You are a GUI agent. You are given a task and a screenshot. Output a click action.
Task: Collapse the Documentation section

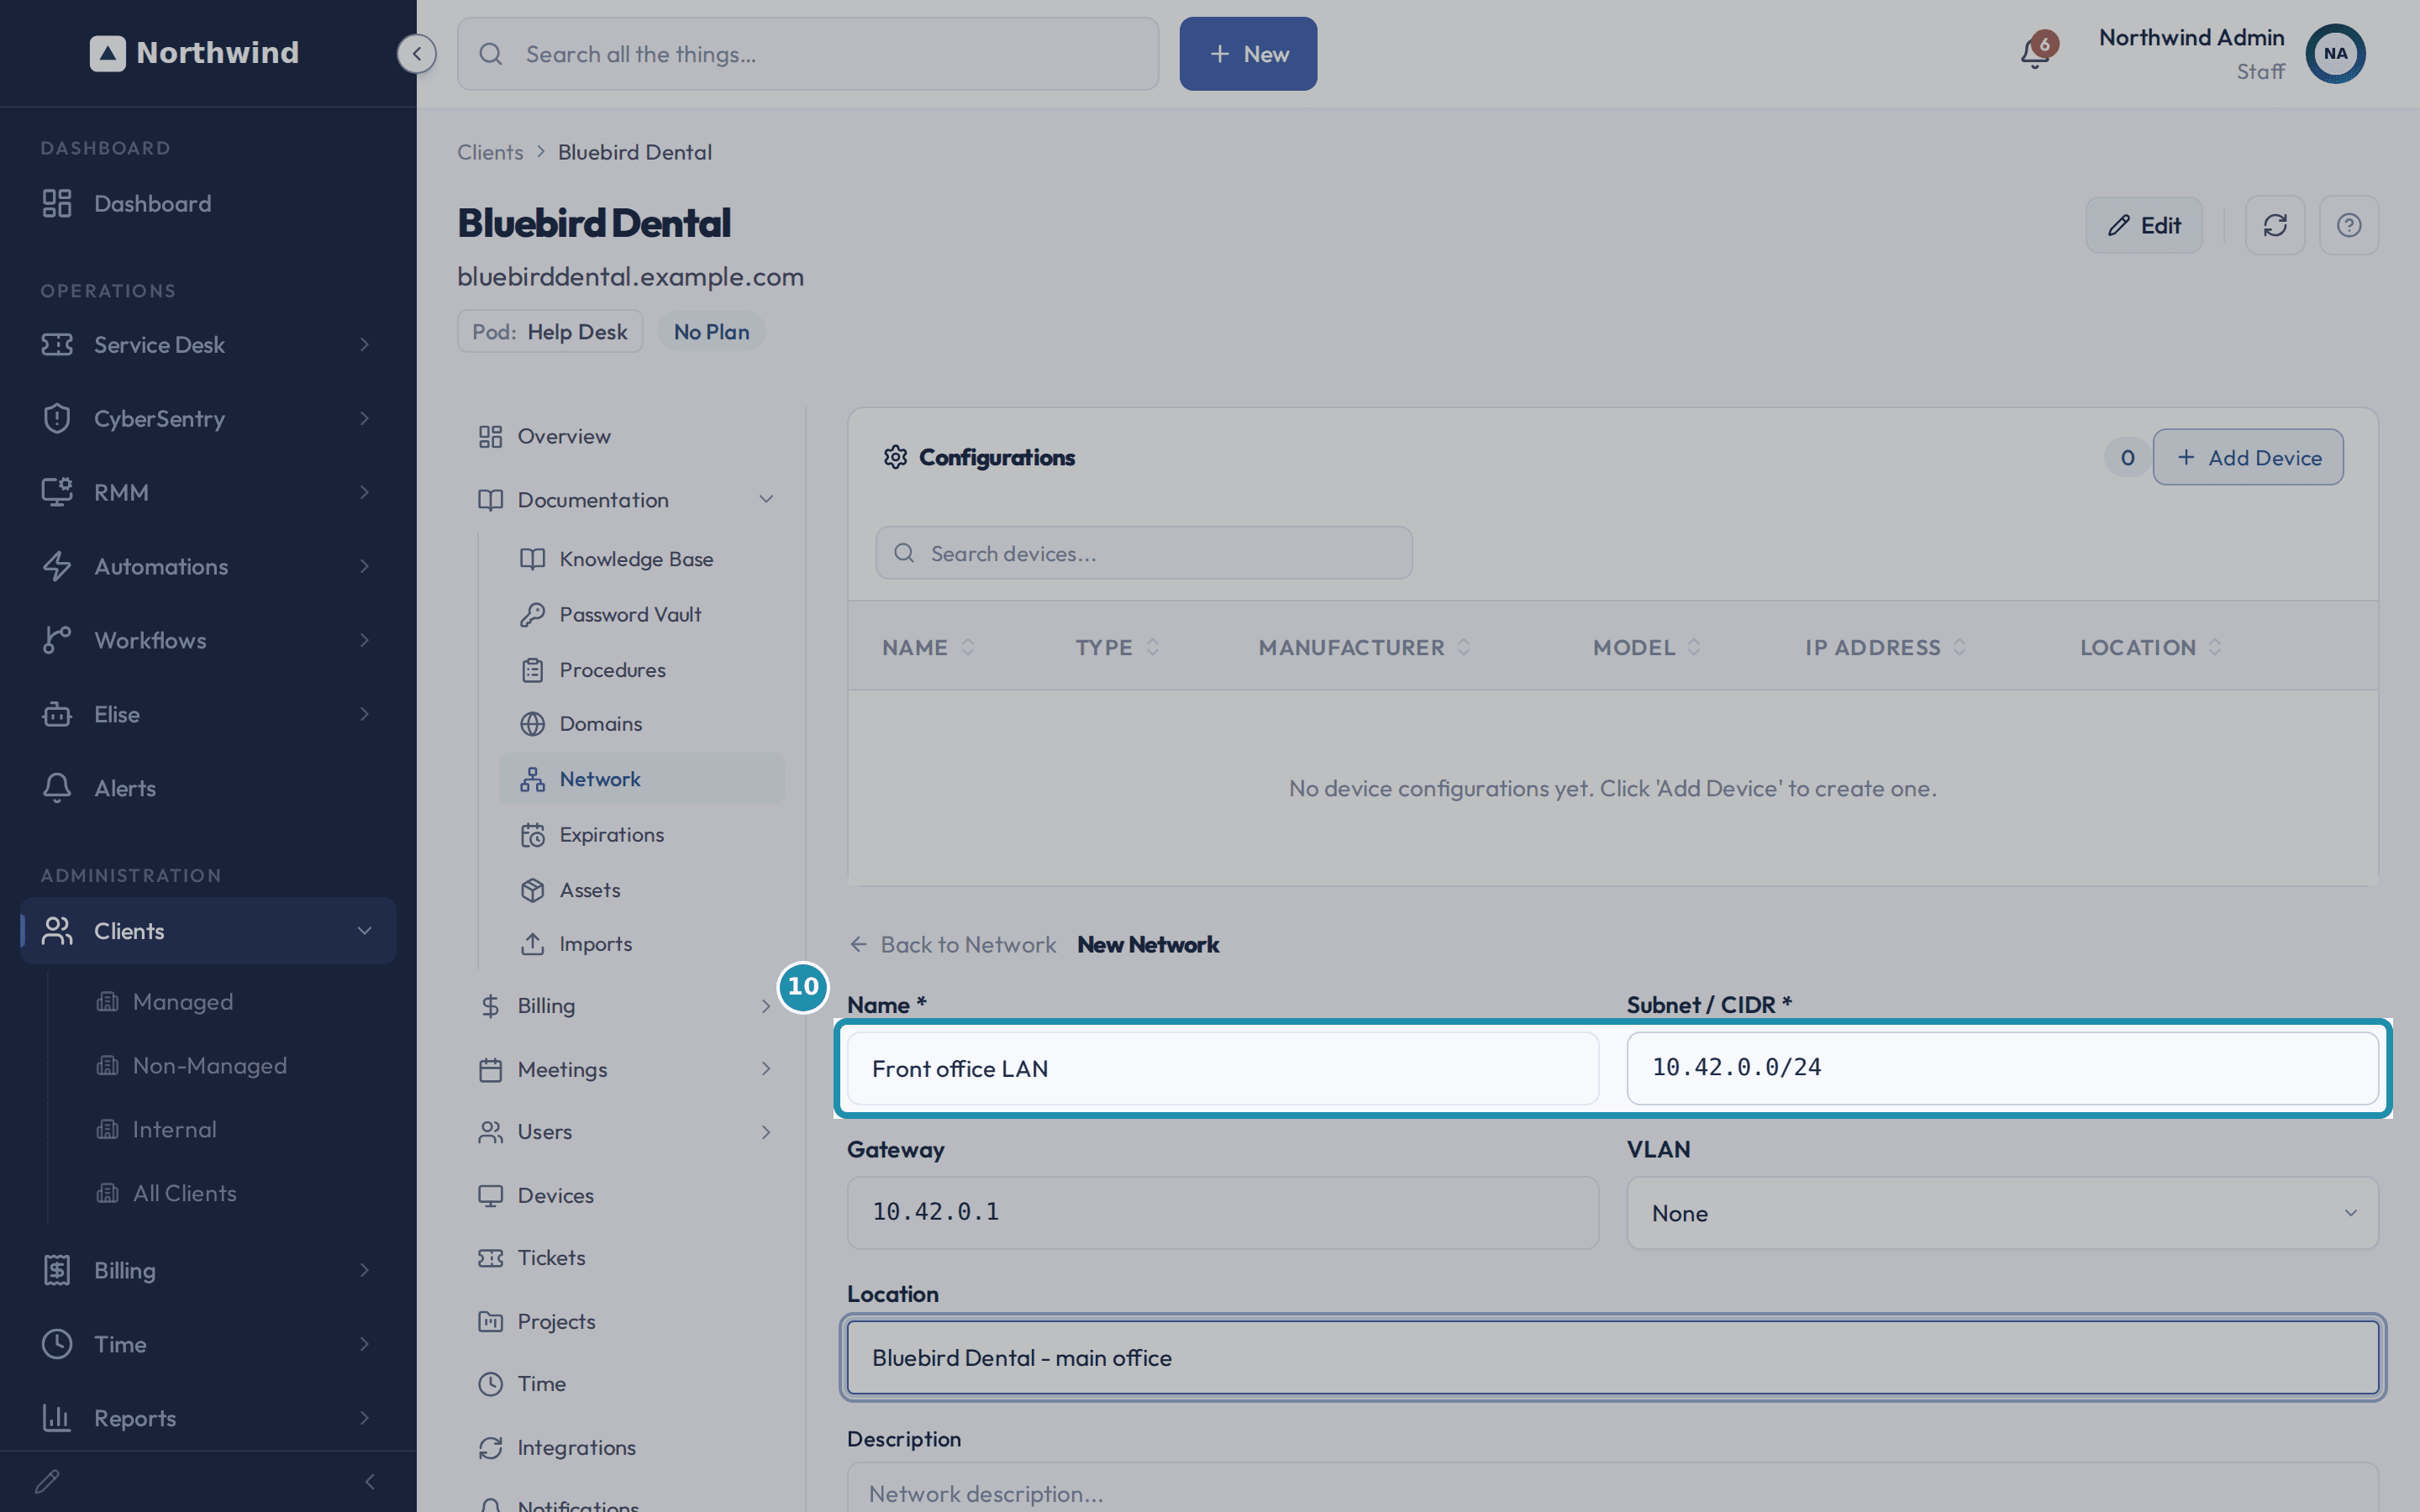(628, 499)
